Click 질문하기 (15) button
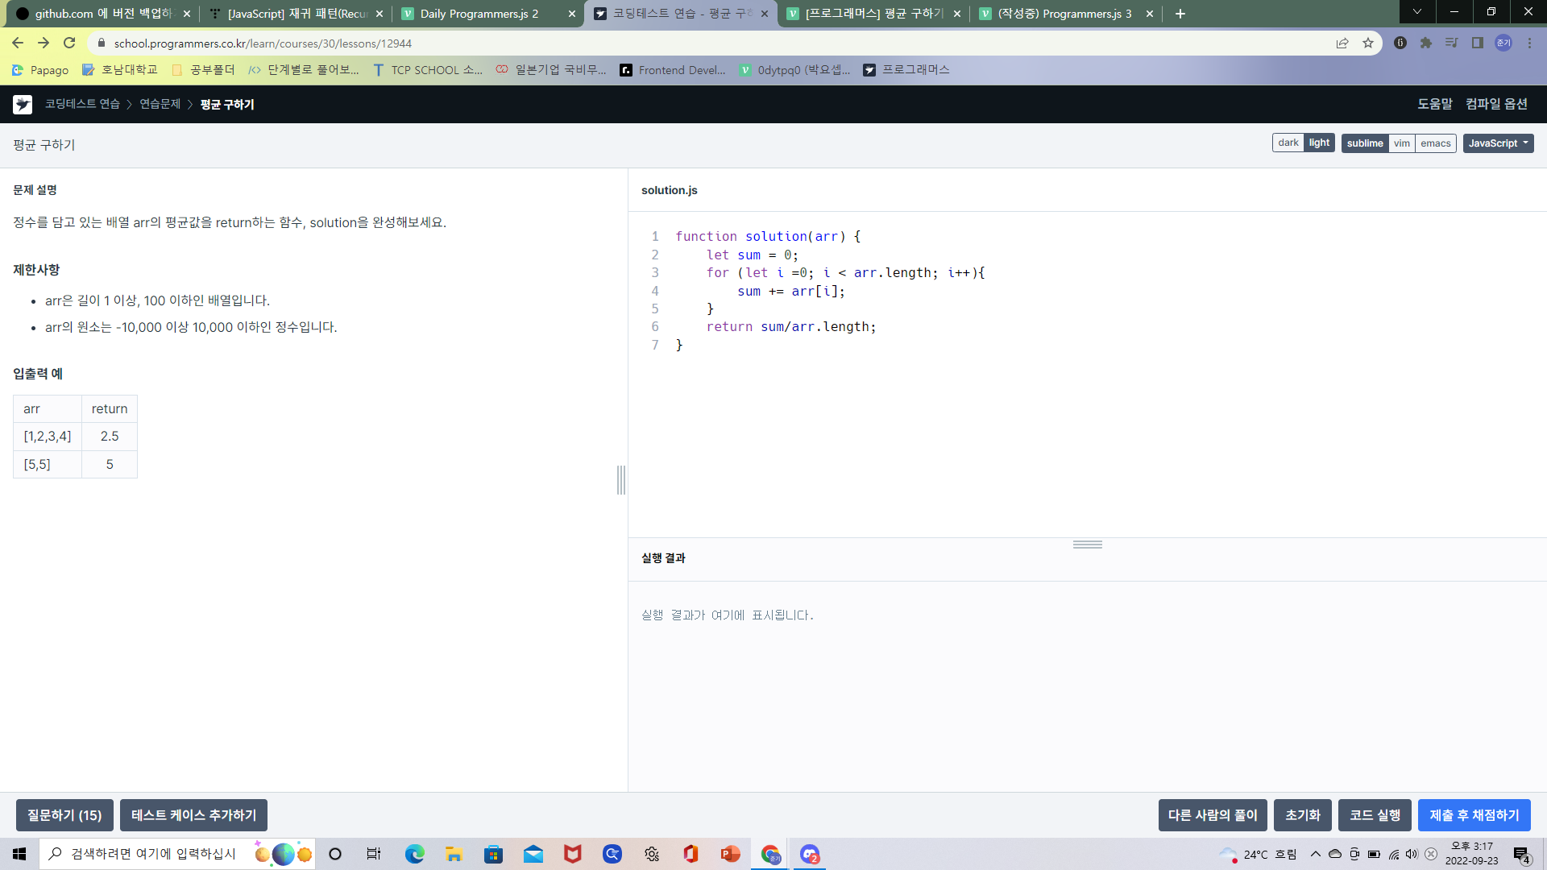 point(64,815)
